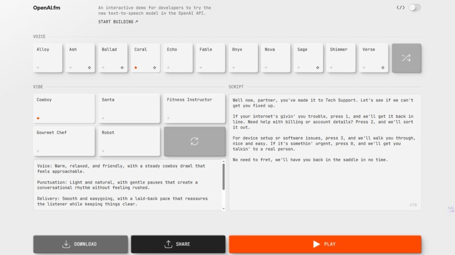Click the small widget icon at right edge

click(450, 208)
